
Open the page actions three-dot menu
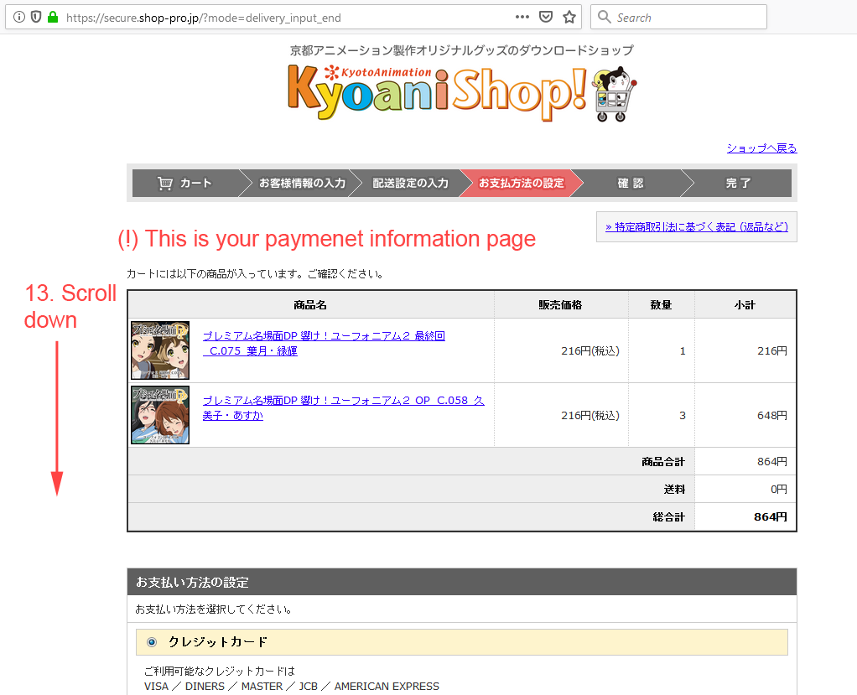(x=522, y=18)
